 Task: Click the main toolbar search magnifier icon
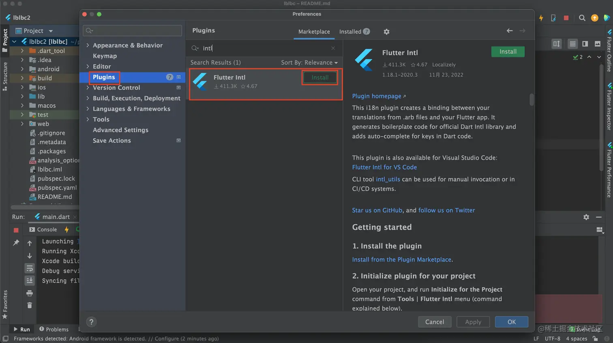(x=582, y=18)
